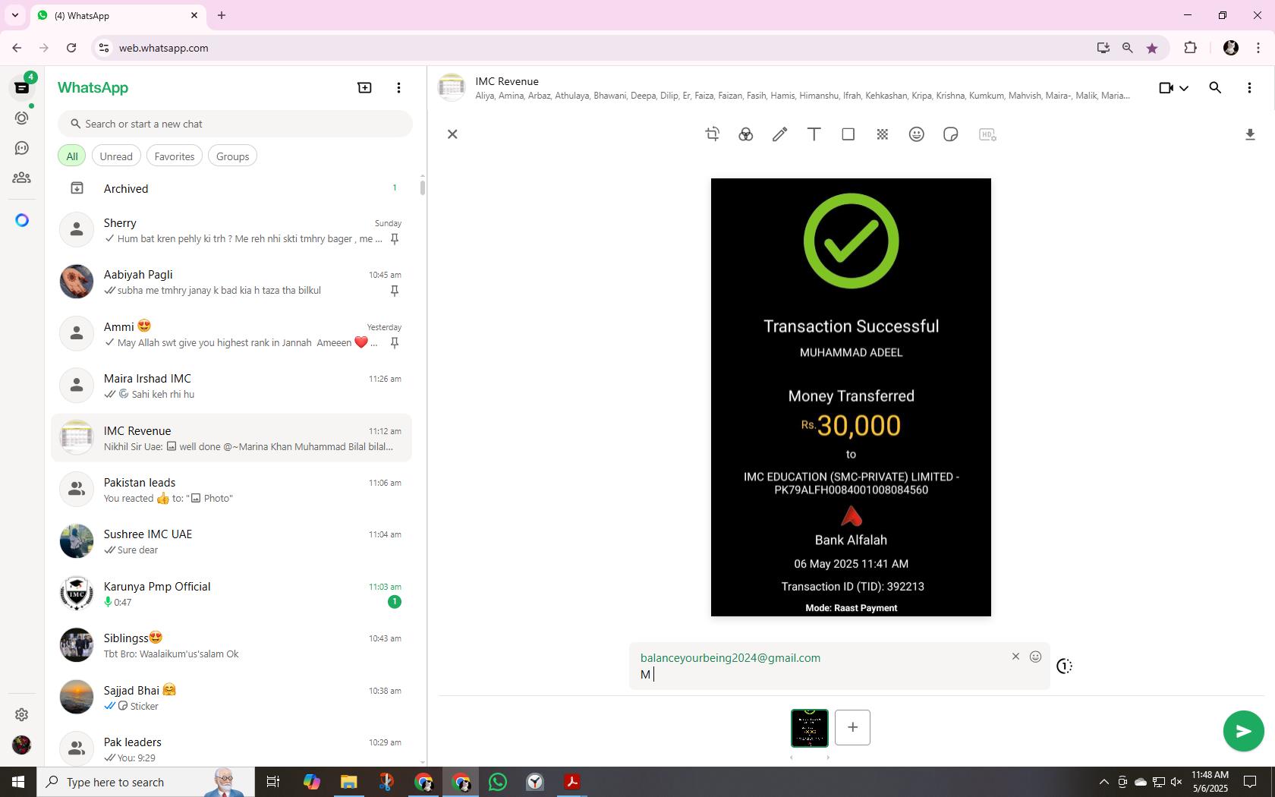Select the blur pixelate tool
Image resolution: width=1275 pixels, height=797 pixels.
click(882, 134)
